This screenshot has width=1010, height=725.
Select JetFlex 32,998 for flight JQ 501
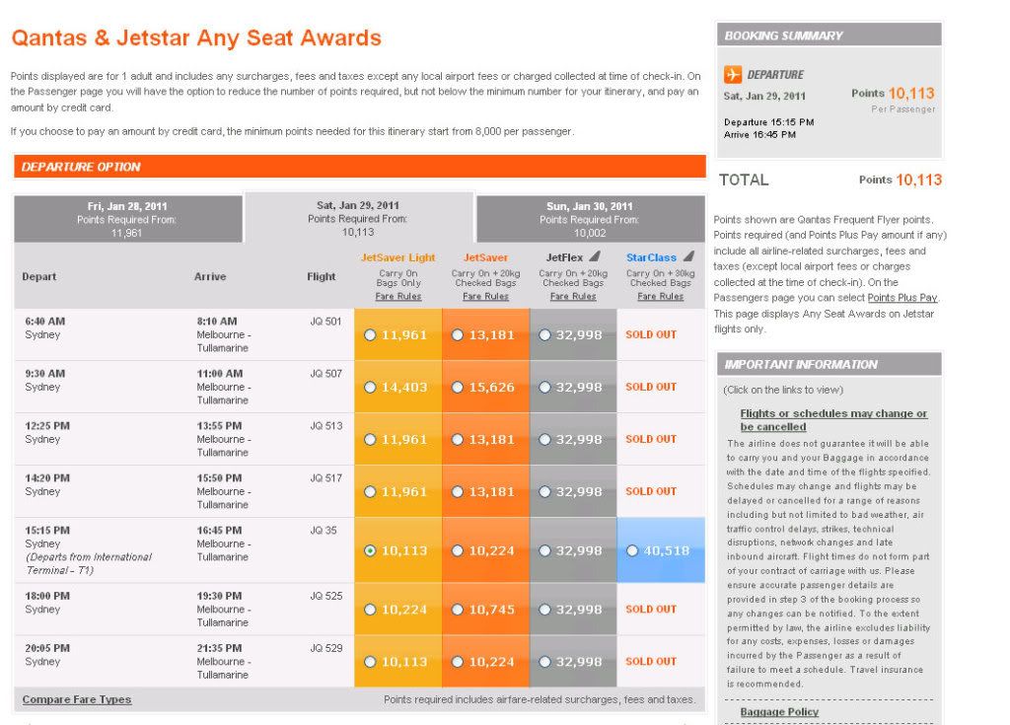pos(544,335)
